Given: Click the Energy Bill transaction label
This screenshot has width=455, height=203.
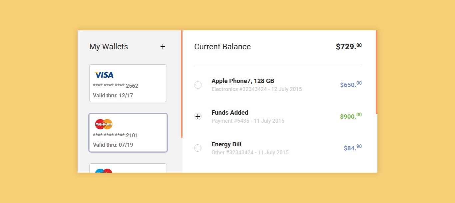Looking at the screenshot, I should (x=227, y=144).
